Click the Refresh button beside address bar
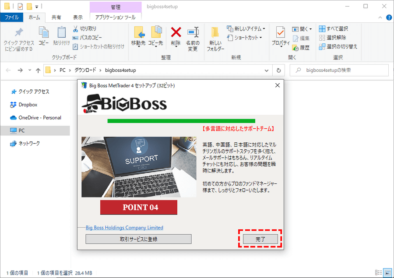This screenshot has height=278, width=394. [x=279, y=70]
